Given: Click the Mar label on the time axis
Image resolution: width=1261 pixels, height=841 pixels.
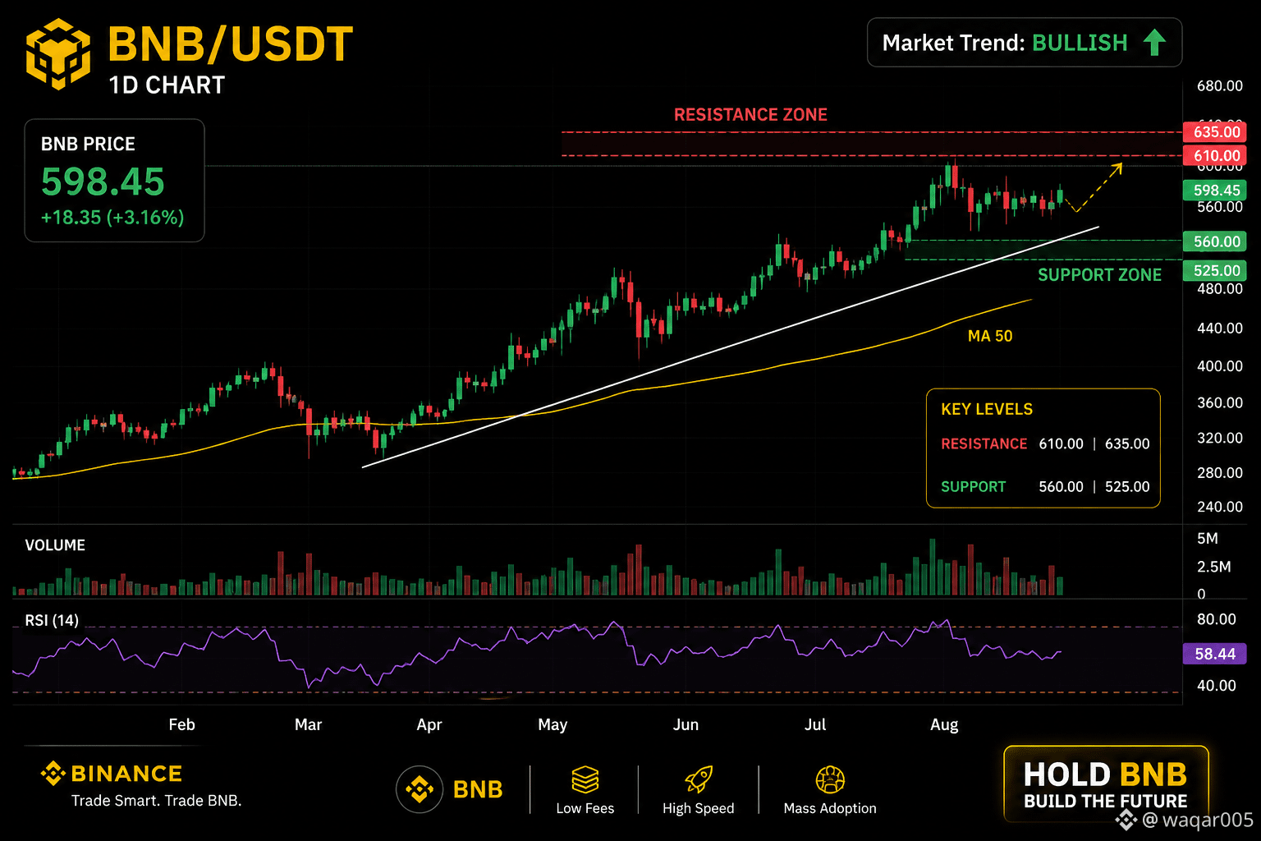Looking at the screenshot, I should coord(308,724).
